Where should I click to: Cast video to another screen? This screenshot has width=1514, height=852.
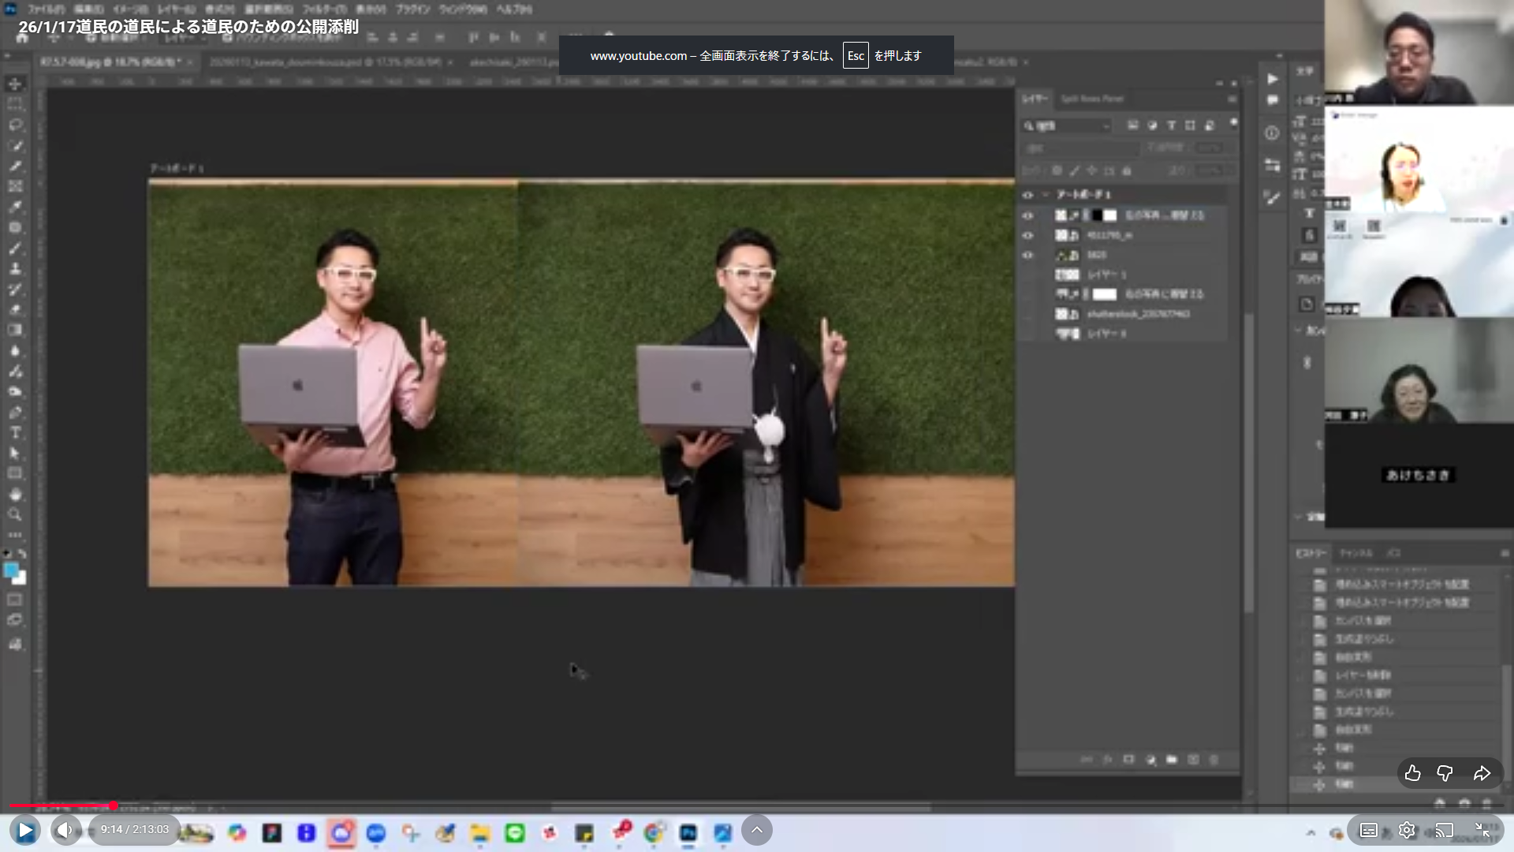[x=1444, y=830]
